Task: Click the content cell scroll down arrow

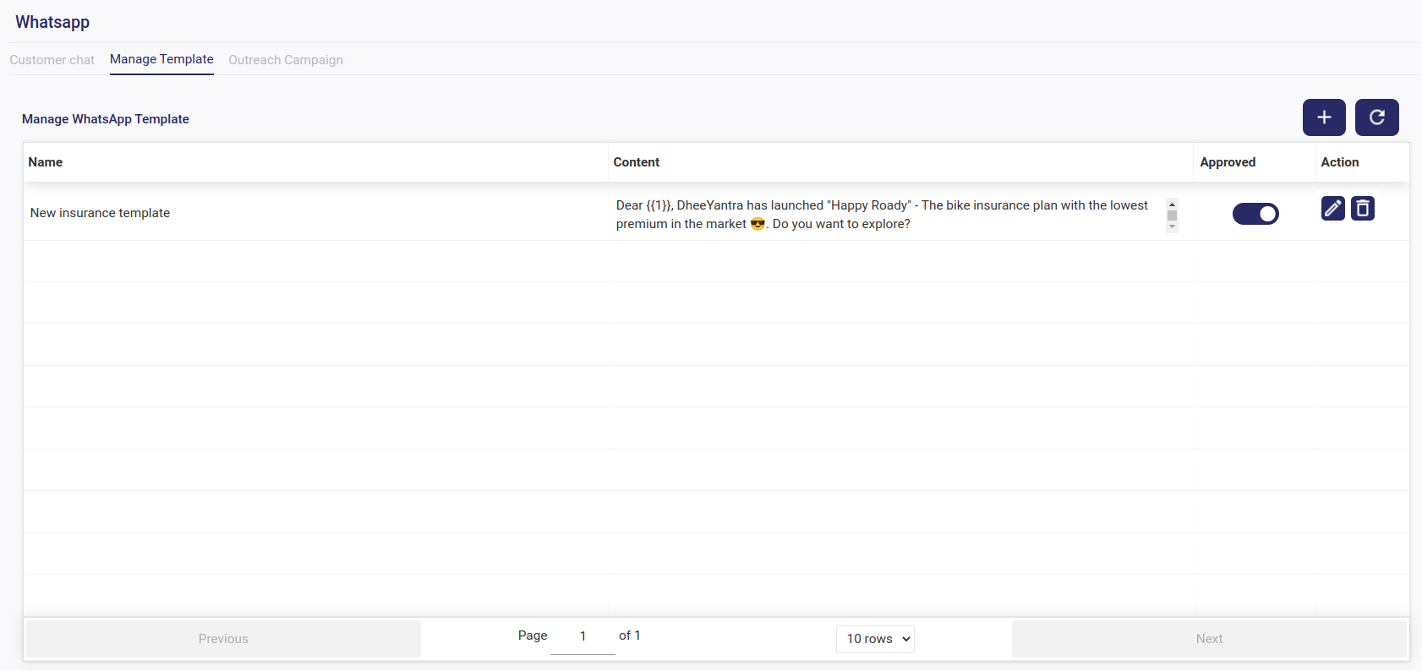Action: (1172, 226)
